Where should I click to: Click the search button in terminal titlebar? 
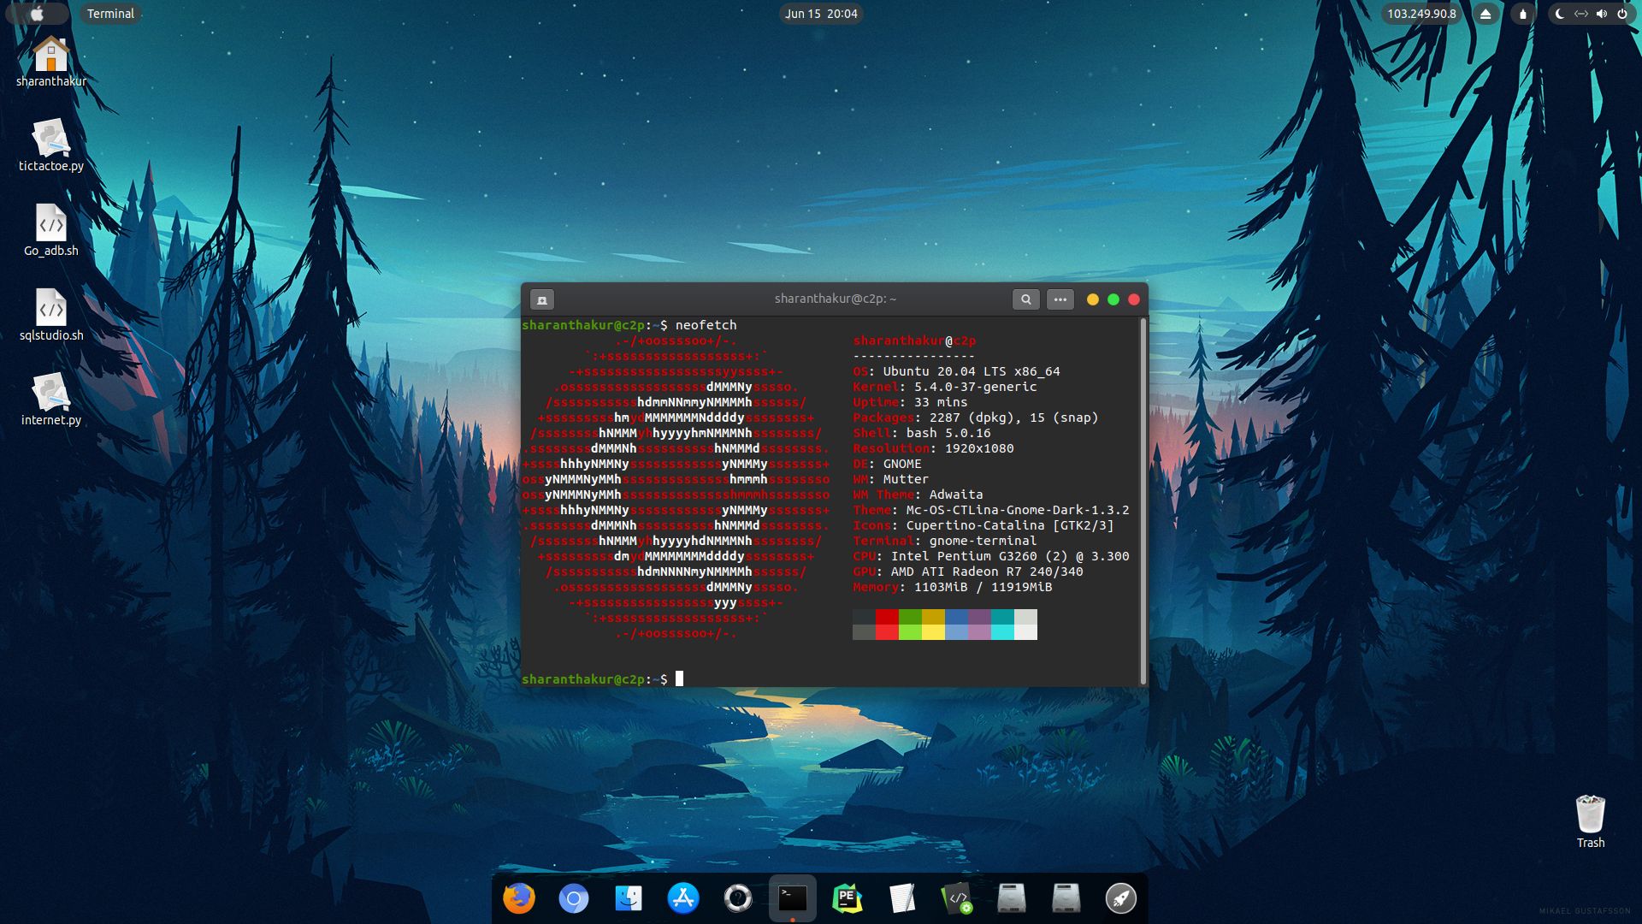(1026, 299)
